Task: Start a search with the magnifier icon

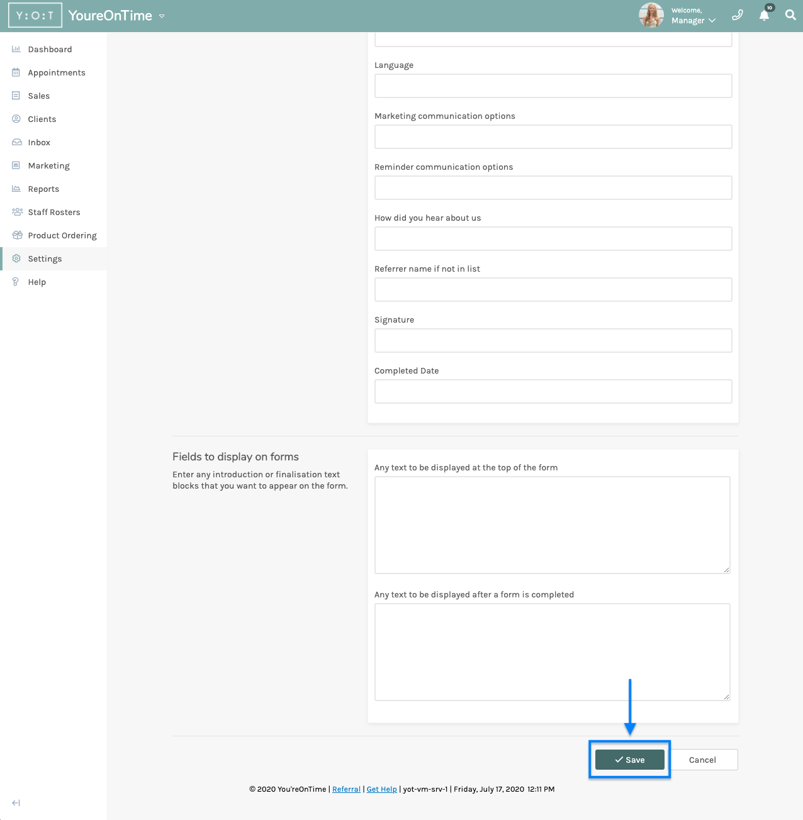Action: tap(790, 14)
